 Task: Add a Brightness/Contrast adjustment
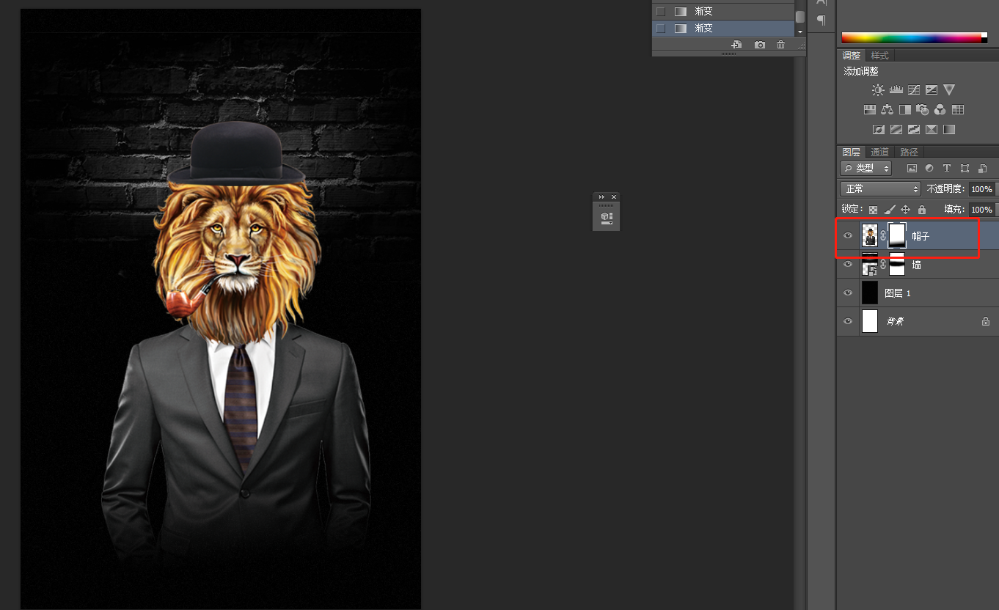tap(878, 90)
